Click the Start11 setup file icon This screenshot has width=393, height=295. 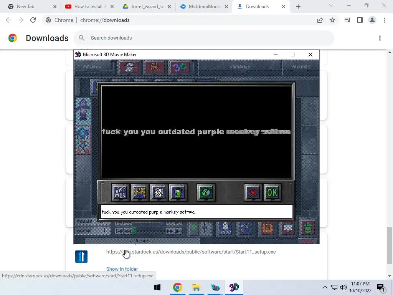[81, 256]
